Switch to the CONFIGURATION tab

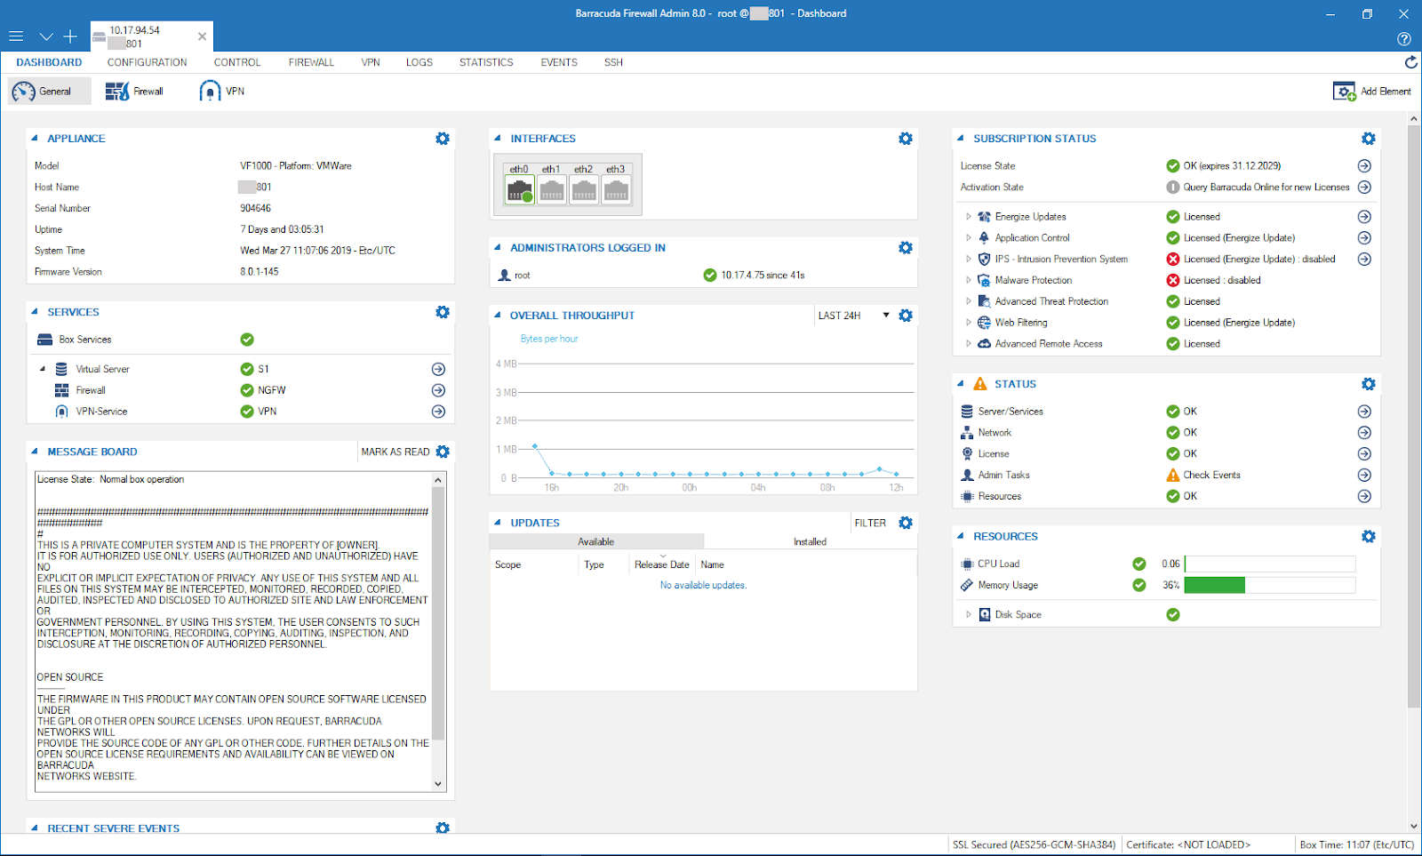pos(148,63)
